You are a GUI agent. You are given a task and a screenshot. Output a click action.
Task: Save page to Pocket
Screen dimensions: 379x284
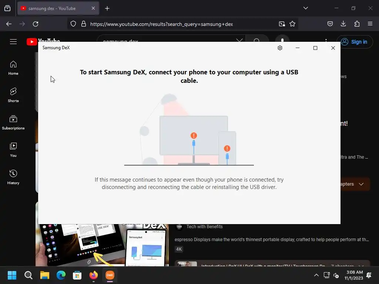coord(330,24)
